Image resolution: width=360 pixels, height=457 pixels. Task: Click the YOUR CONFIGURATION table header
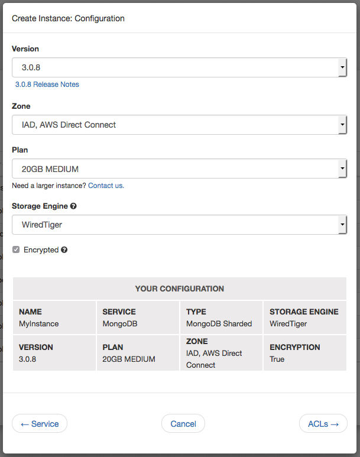click(x=180, y=289)
